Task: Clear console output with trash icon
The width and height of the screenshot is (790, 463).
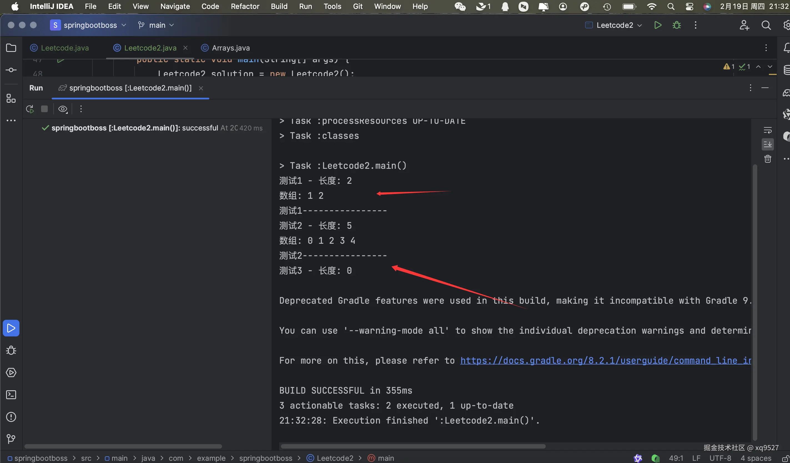Action: click(x=768, y=159)
